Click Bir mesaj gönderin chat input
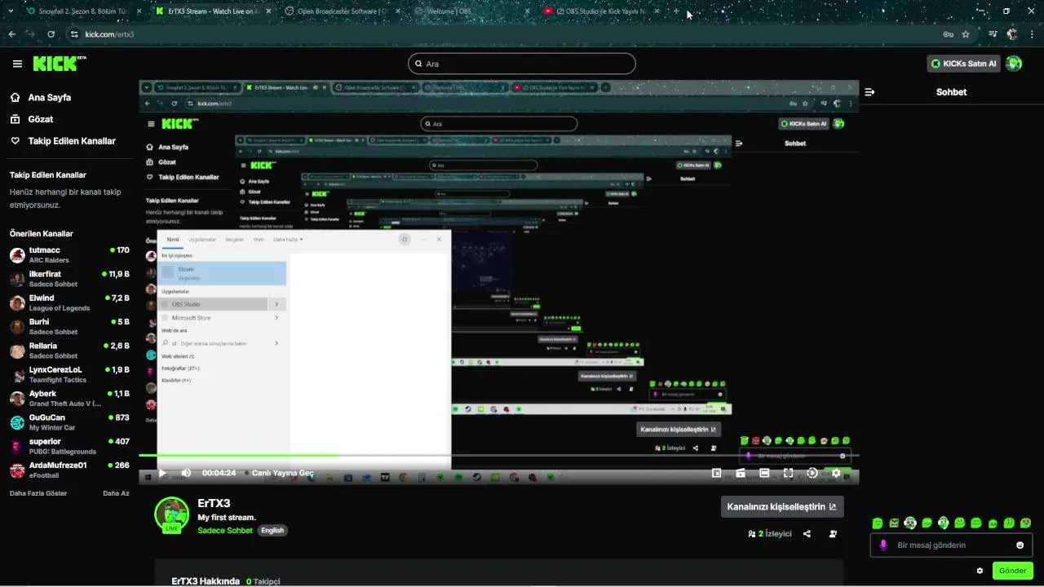 coord(951,545)
